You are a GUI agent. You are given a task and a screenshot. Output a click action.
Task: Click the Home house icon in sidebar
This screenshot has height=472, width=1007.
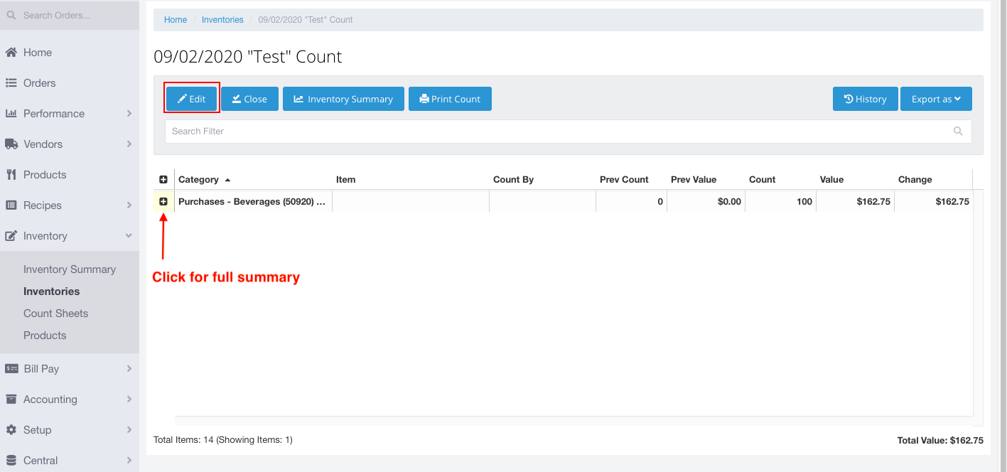click(x=11, y=53)
